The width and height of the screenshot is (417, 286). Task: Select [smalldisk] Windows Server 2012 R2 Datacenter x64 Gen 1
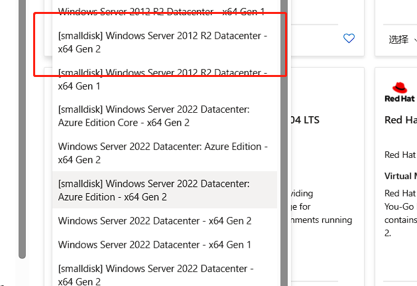[x=164, y=80]
